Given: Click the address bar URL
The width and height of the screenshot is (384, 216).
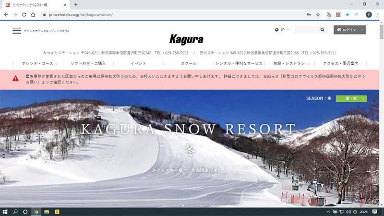Looking at the screenshot, I should coord(81,15).
